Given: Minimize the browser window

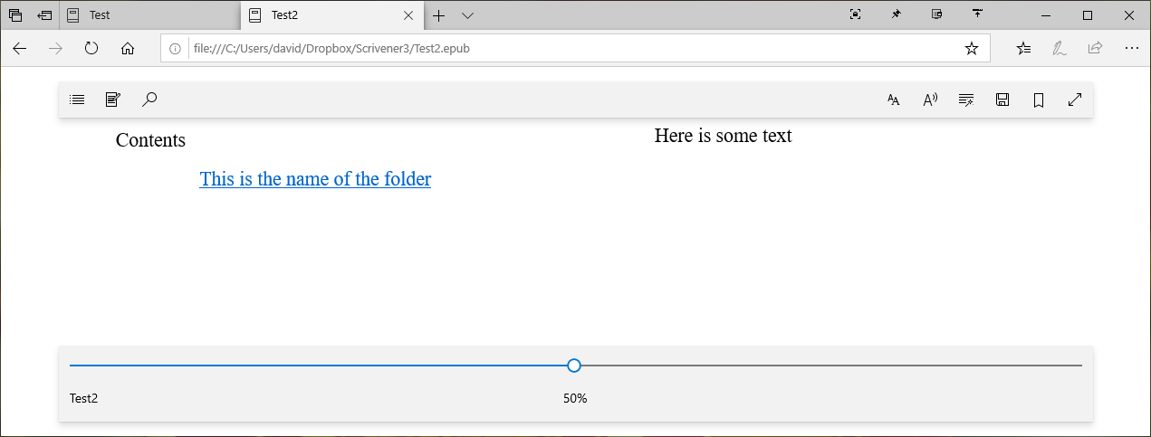Looking at the screenshot, I should coord(1047,15).
